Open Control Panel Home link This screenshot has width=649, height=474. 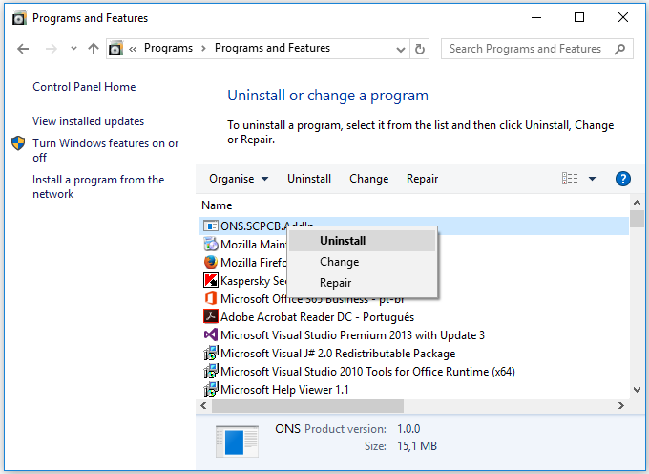click(84, 87)
